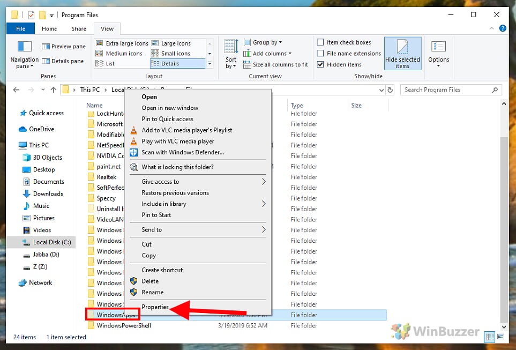
Task: Open the Navigation pane menu
Action: [x=24, y=54]
